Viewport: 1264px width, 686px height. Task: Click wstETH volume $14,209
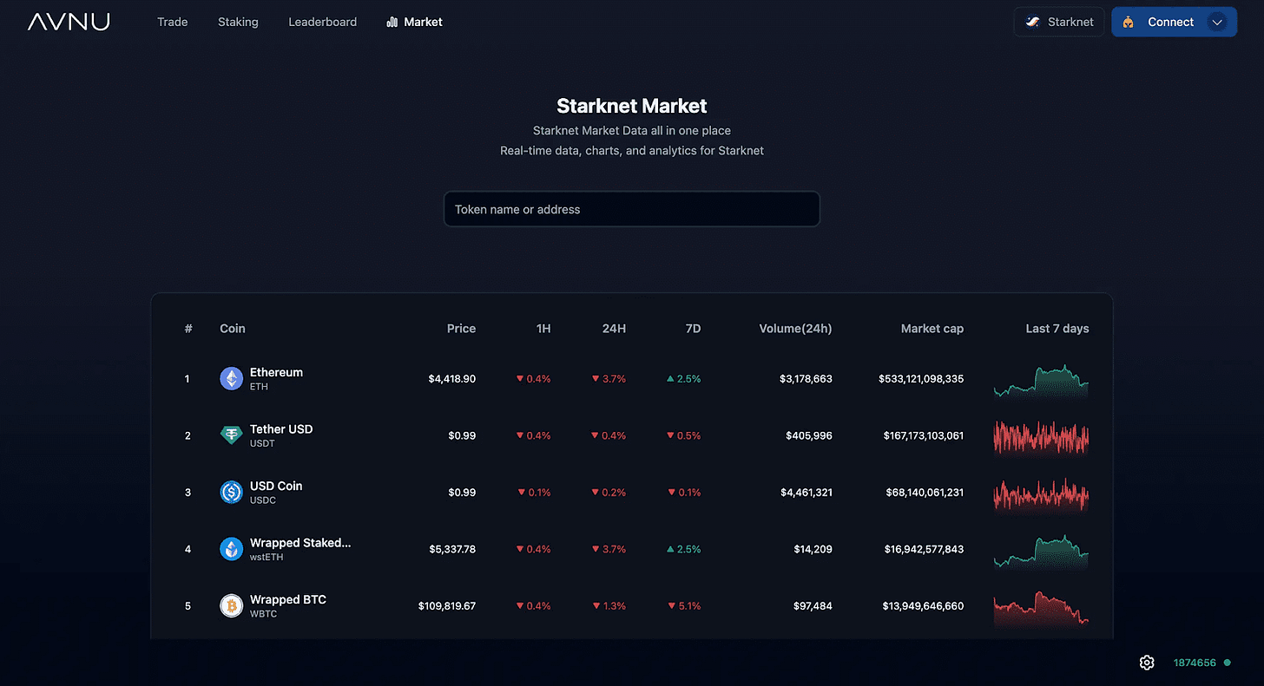[813, 549]
